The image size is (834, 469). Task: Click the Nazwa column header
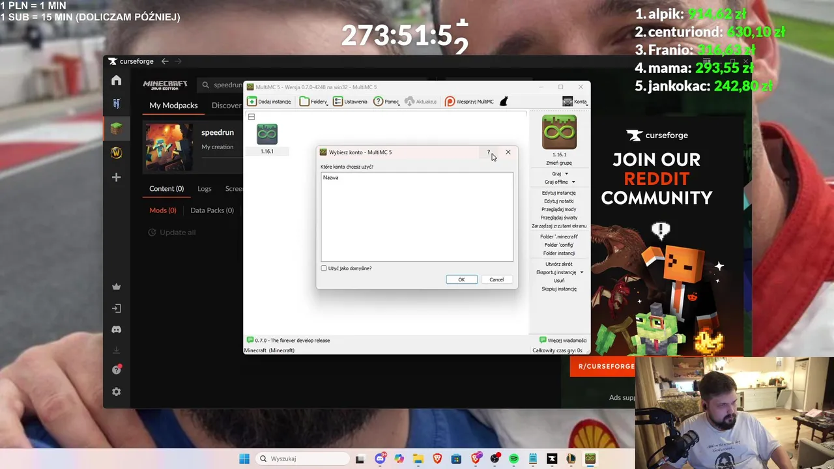pyautogui.click(x=330, y=177)
